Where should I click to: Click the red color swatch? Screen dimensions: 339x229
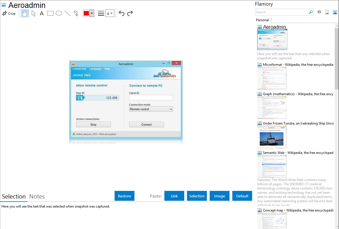(x=86, y=13)
